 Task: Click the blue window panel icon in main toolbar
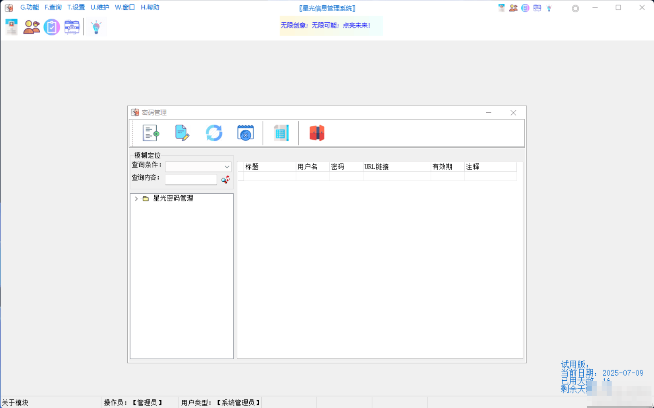point(72,27)
